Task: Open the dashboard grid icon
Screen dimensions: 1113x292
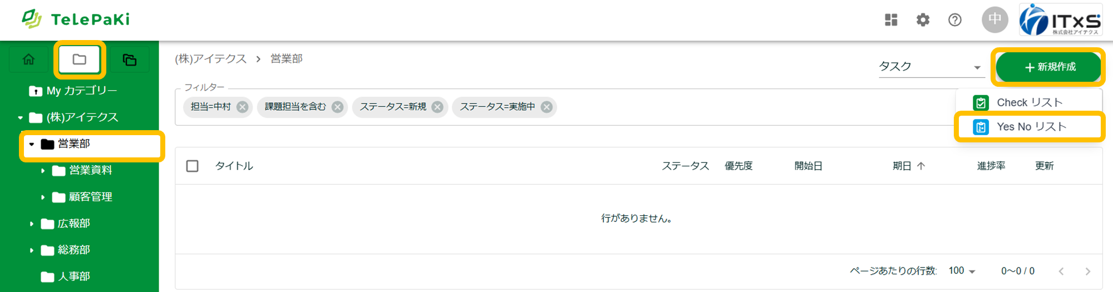Action: coord(891,20)
